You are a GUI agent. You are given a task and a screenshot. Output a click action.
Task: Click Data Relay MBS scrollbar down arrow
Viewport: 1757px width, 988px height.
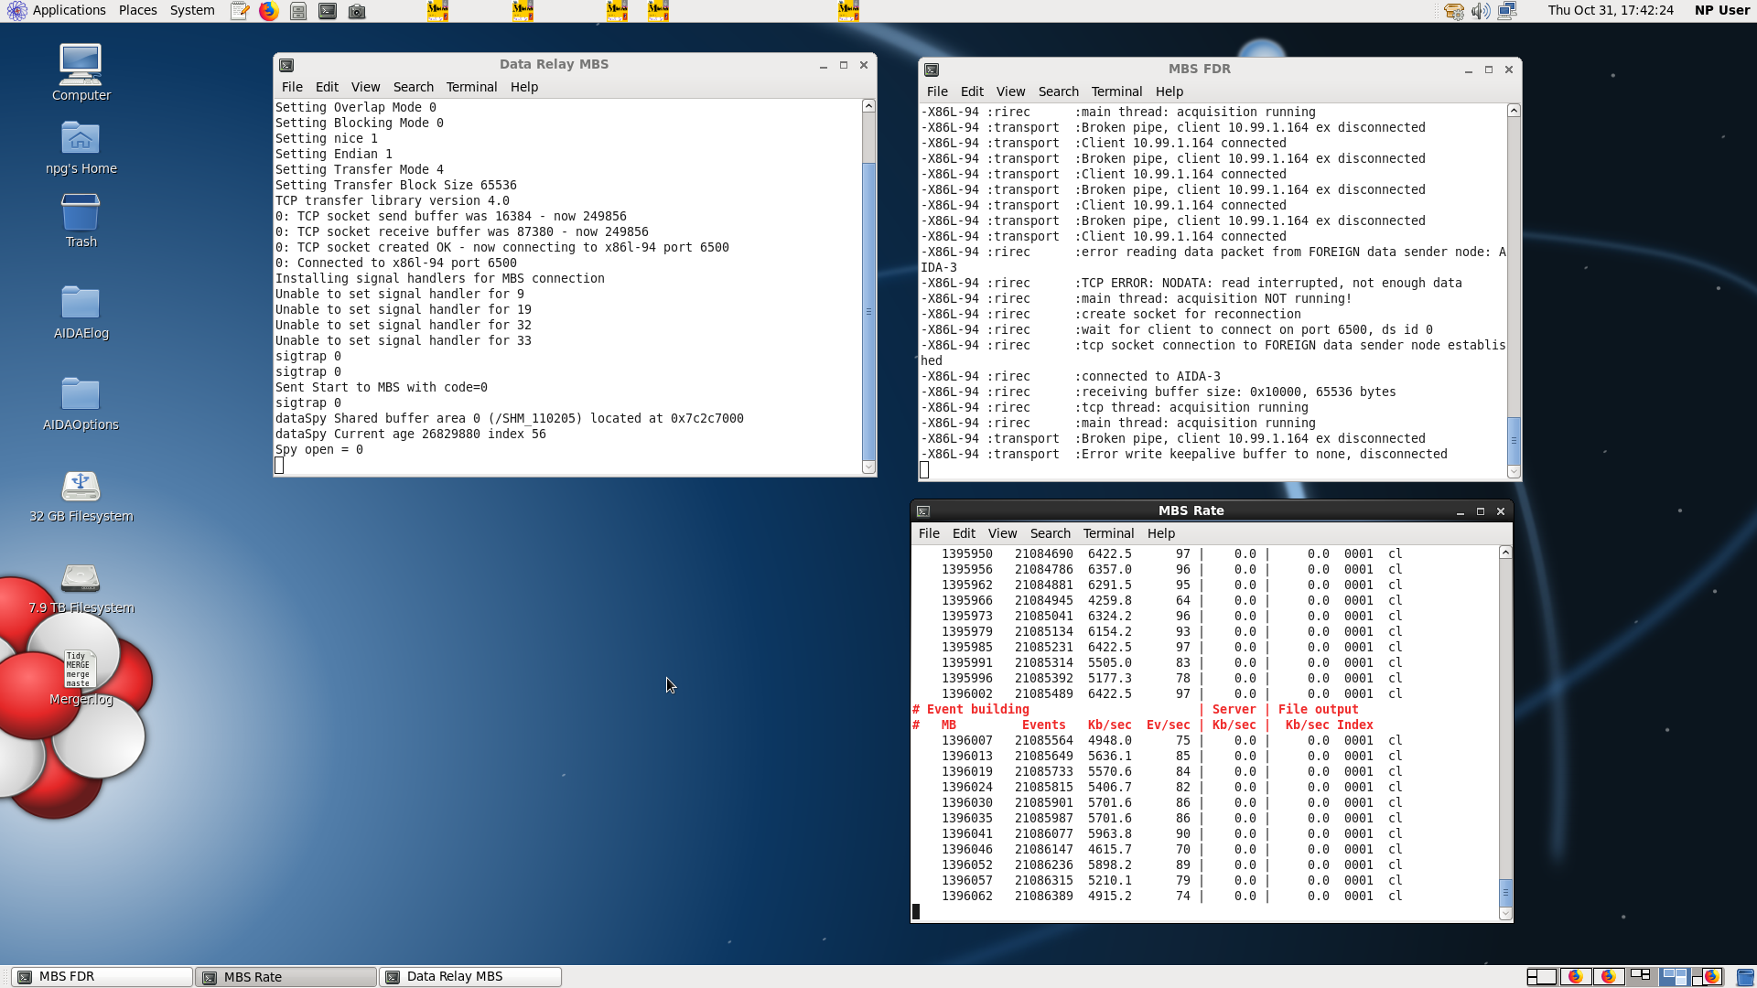(868, 467)
